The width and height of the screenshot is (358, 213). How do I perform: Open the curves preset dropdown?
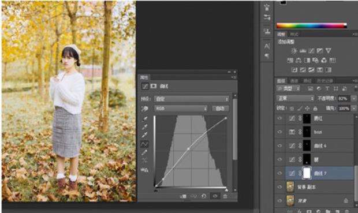tap(192, 99)
